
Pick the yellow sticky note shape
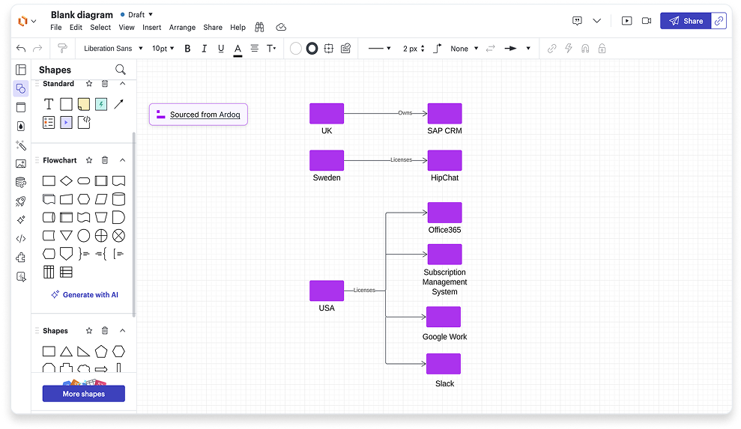coord(84,104)
